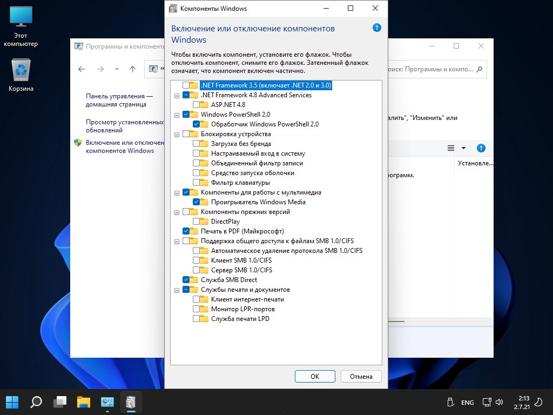
Task: Select Средство запуска оболочки row
Action: [253, 173]
